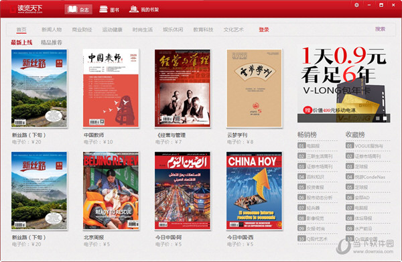This screenshot has width=402, height=262.
Task: Switch to 时尚生活 category
Action: coord(143,29)
